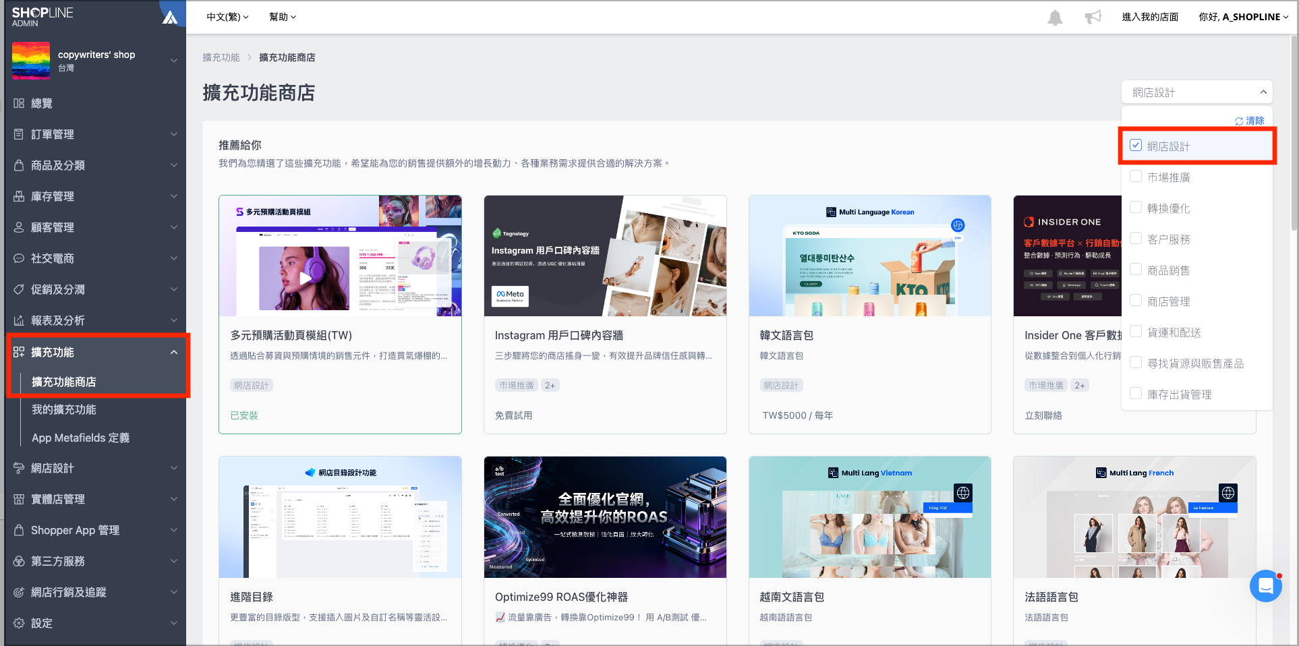Open the 越南文語言包 app title
Screen dimensions: 1299x646
tap(792, 597)
